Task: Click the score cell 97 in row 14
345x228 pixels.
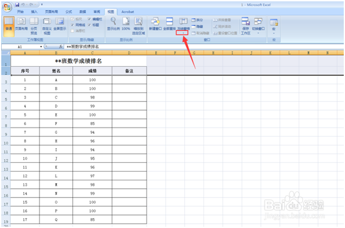Action: coord(92,176)
